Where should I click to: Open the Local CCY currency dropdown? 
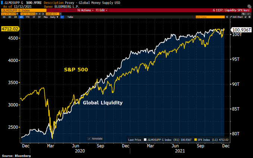[60, 14]
